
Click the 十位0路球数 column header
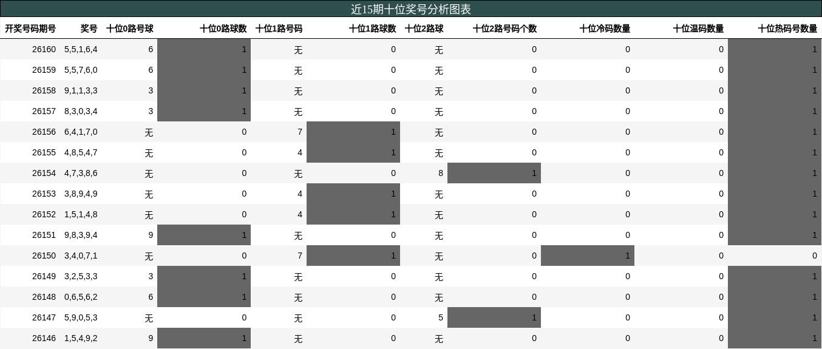tap(223, 29)
